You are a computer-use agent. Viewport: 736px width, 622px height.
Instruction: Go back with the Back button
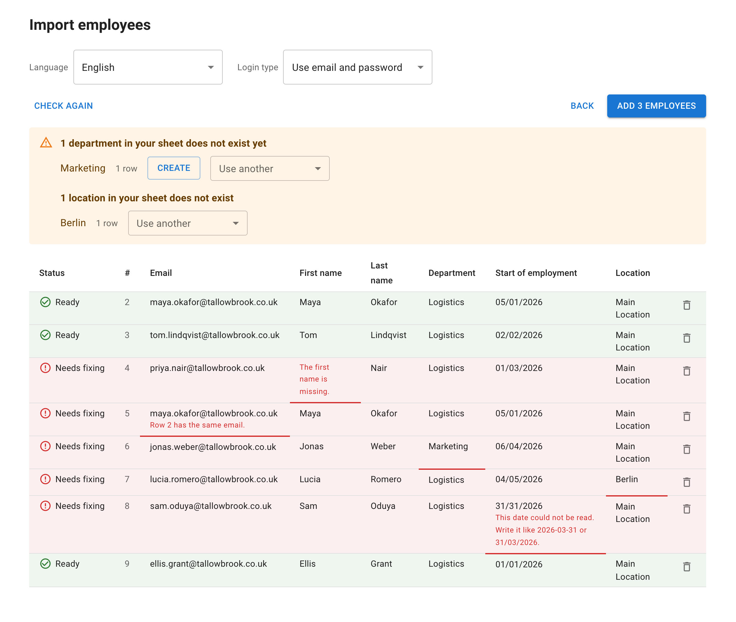point(582,106)
